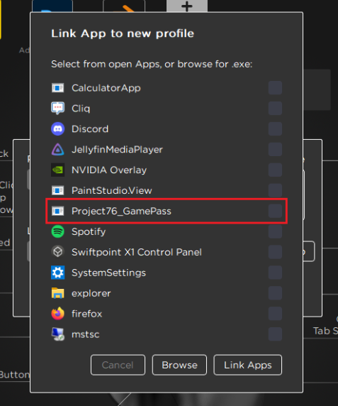Screen dimensions: 338x406
Task: Check the PaintStudio.View checkbox
Action: point(275,190)
